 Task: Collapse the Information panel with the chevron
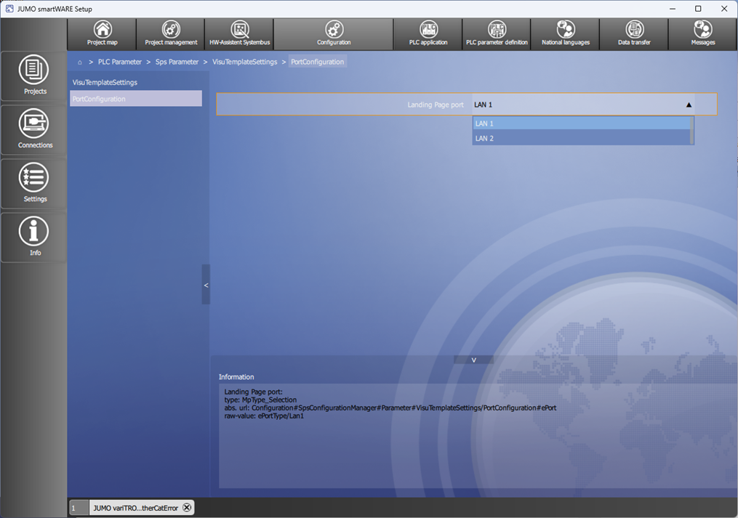[x=473, y=360]
